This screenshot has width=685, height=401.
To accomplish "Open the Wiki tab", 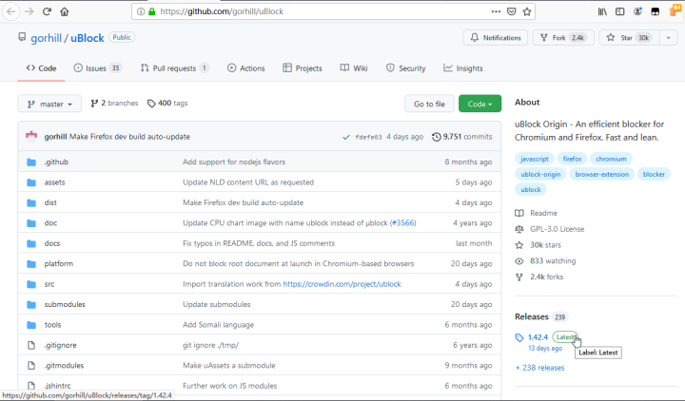I will (354, 68).
